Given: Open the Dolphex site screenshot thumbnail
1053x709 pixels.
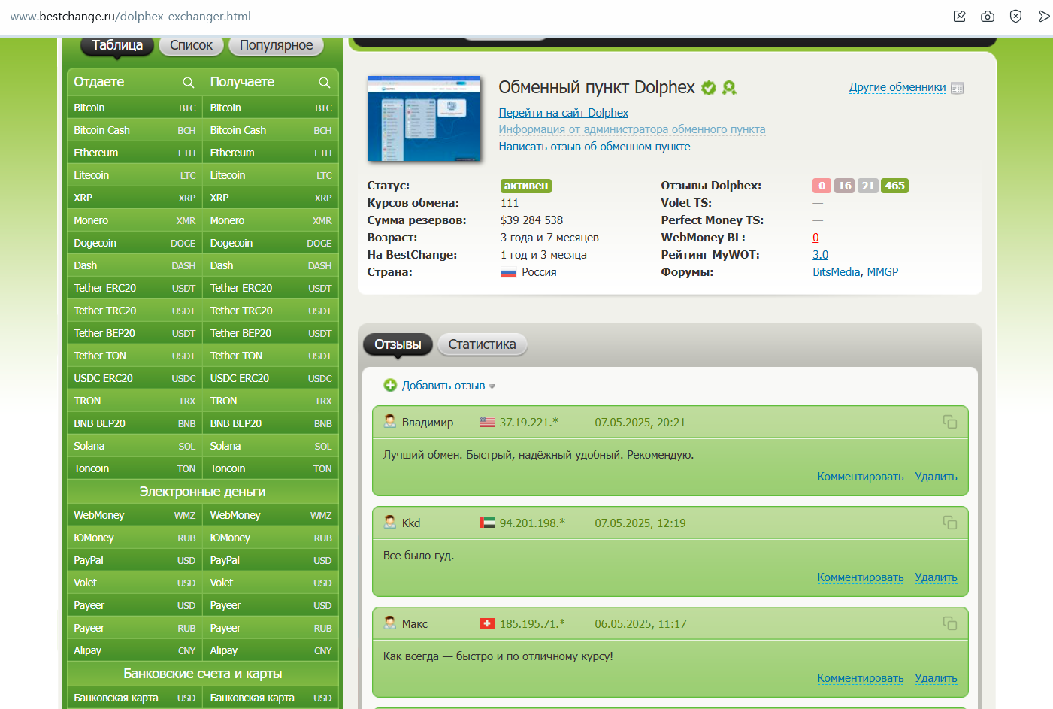Looking at the screenshot, I should [424, 119].
